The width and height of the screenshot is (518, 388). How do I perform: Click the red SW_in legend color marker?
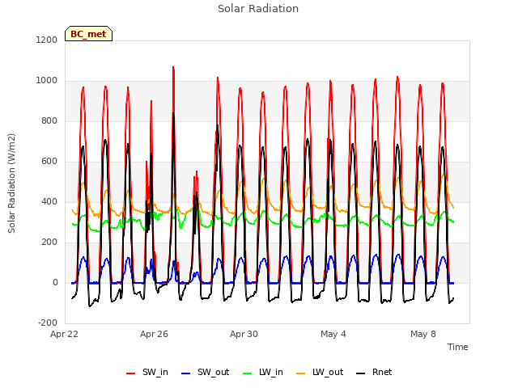click(131, 373)
